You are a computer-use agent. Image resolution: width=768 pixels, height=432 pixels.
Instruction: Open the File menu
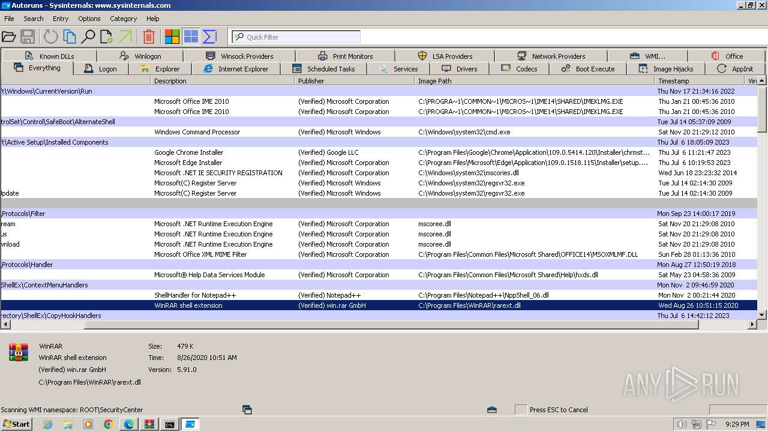coord(10,19)
